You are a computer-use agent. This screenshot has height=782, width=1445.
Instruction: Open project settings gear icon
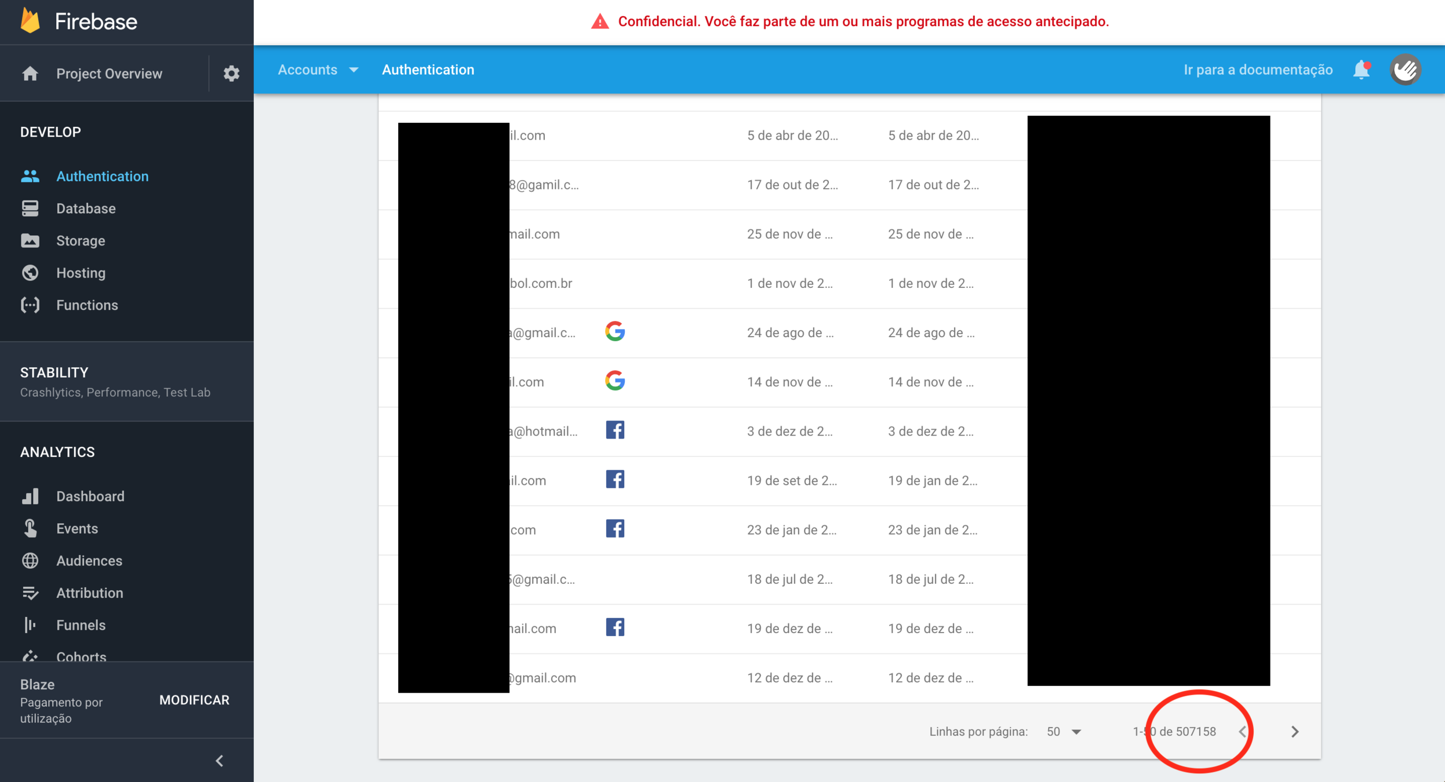[231, 74]
